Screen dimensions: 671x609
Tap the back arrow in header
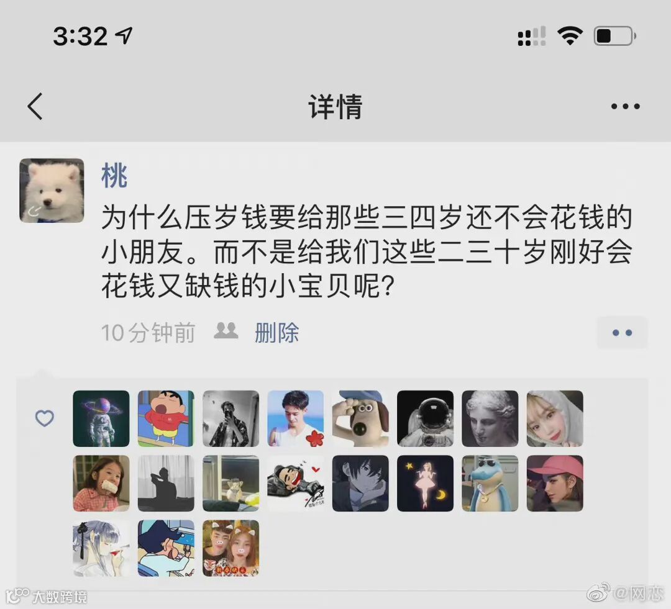[x=35, y=106]
